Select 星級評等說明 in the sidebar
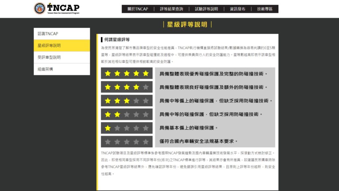339x191 pixels. pos(62,45)
